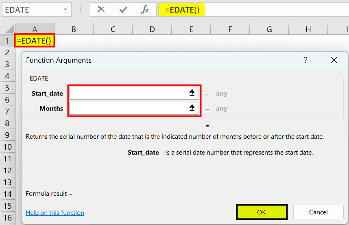Viewport: 349px width, 225px height.
Task: Select row 7 header
Action: point(7,111)
